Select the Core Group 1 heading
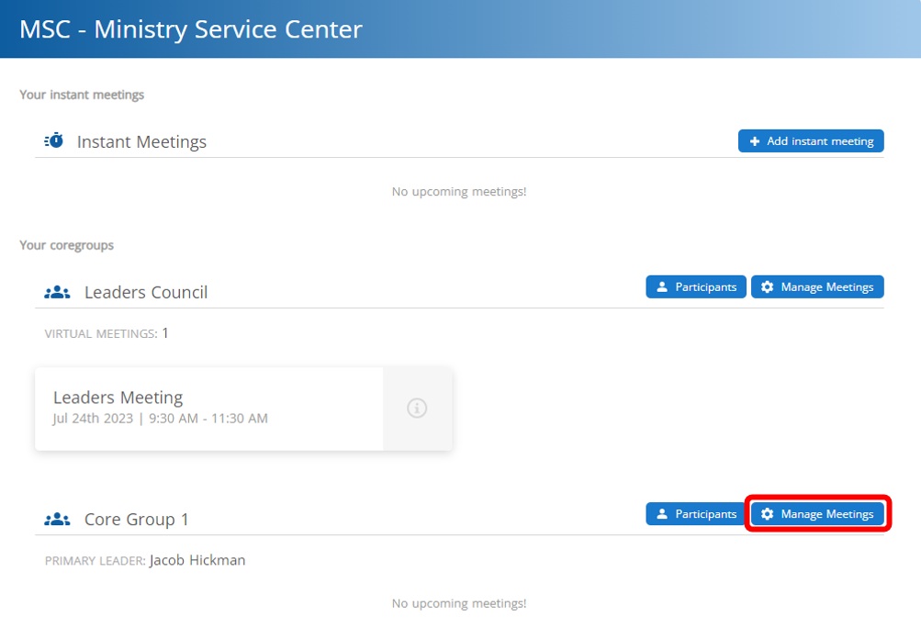Viewport: 921px width, 639px height. coord(137,520)
